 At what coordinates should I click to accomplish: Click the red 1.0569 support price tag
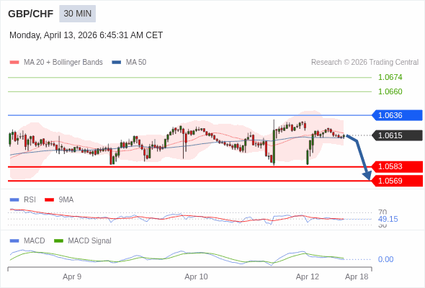(x=397, y=181)
